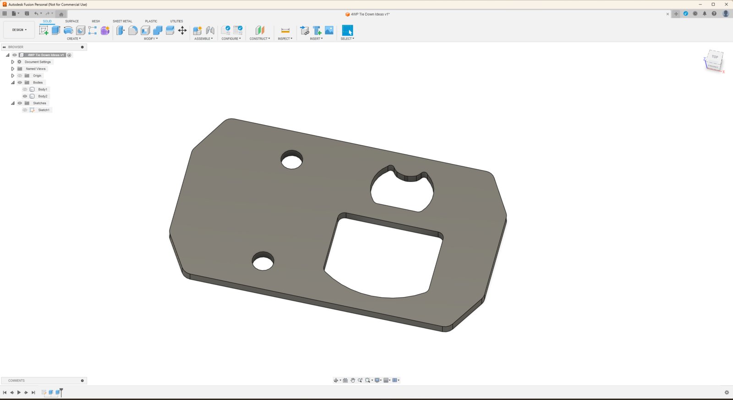The width and height of the screenshot is (733, 400).
Task: Switch to the Plastic tab
Action: click(x=151, y=21)
